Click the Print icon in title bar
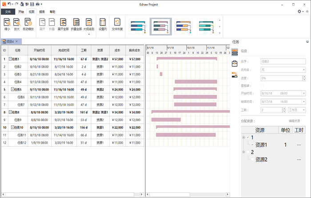The height and width of the screenshot is (198, 311). click(x=37, y=4)
